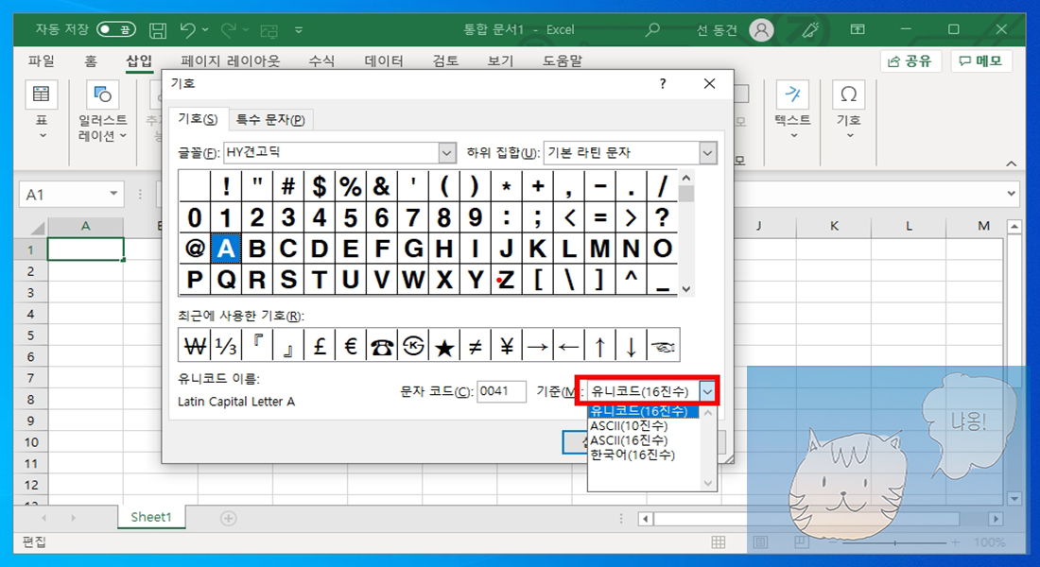The image size is (1040, 567).
Task: Open the Sheet1 worksheet tab
Action: 151,517
